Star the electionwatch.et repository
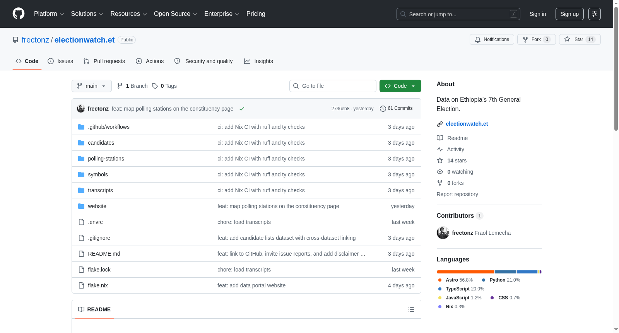Image resolution: width=619 pixels, height=333 pixels. click(580, 39)
